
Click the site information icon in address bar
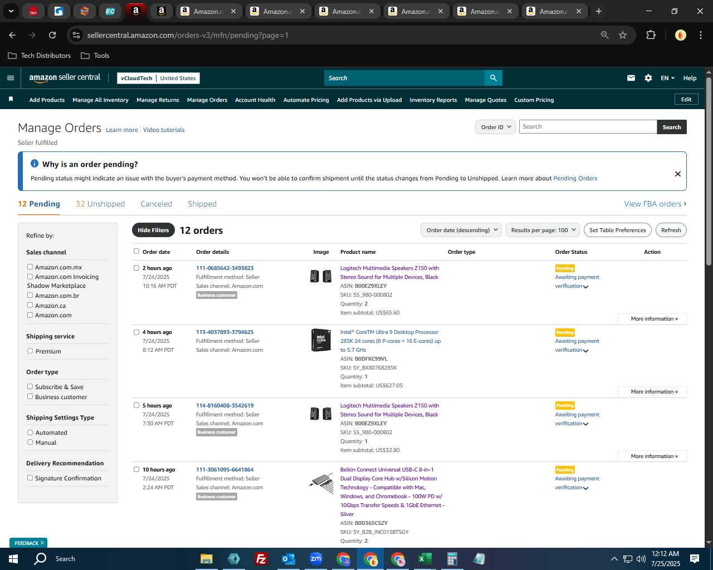76,35
